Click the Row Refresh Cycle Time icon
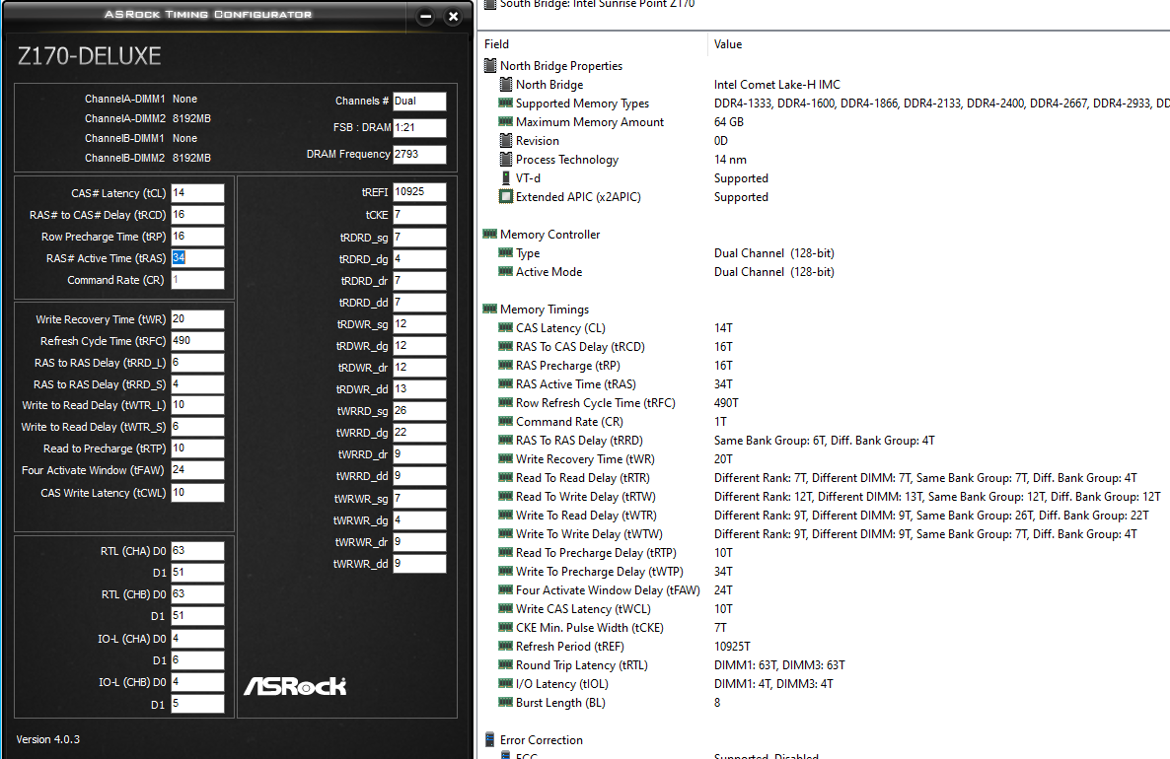This screenshot has width=1170, height=759. click(506, 402)
